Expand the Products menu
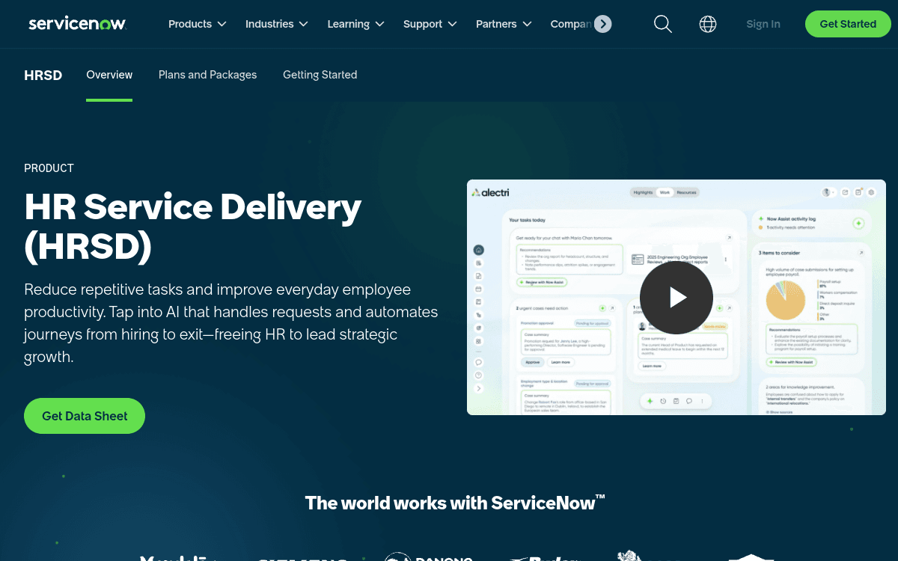Screen dimensions: 898x561 pos(198,24)
